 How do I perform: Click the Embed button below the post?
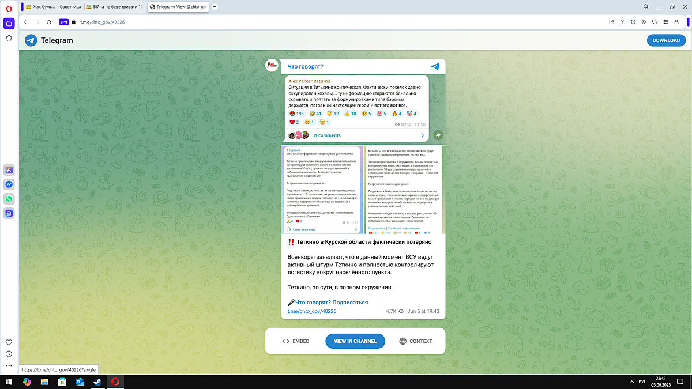(x=296, y=341)
